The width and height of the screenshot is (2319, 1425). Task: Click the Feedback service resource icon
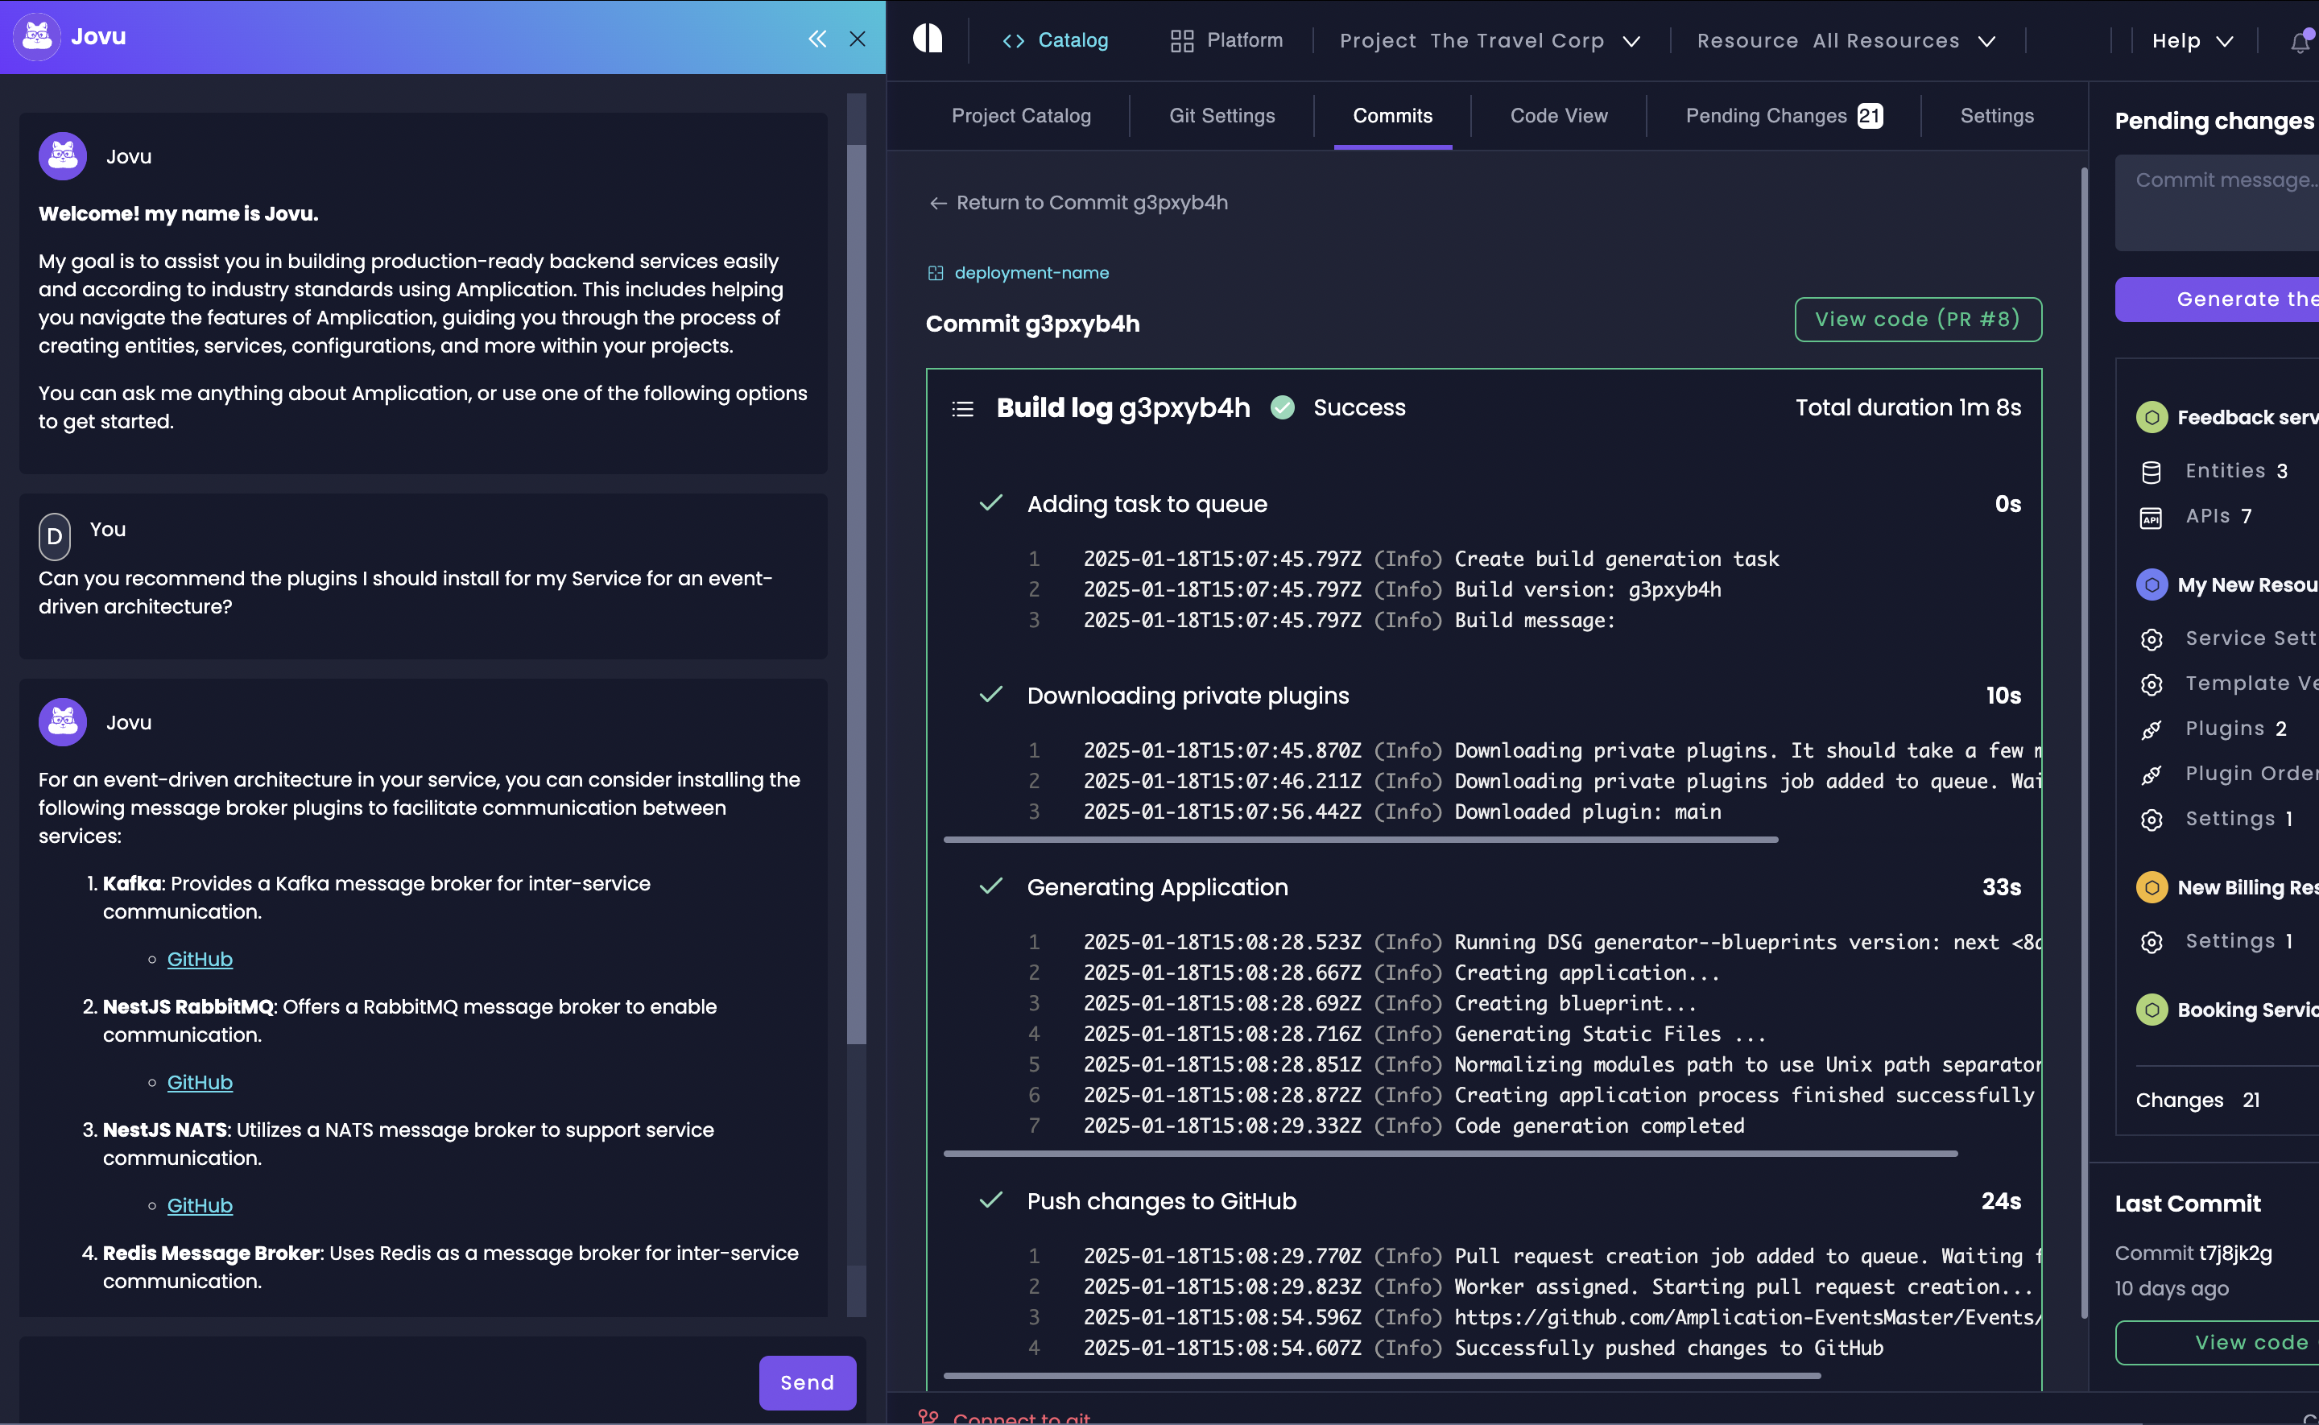pyautogui.click(x=2152, y=418)
